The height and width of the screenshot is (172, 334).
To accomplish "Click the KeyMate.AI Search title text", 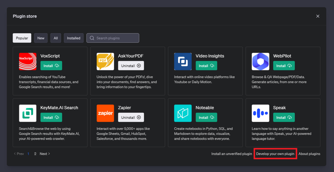I will [59, 108].
